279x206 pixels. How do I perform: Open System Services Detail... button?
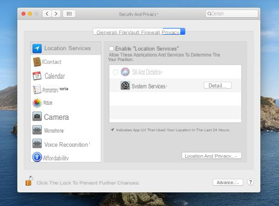[x=217, y=85]
